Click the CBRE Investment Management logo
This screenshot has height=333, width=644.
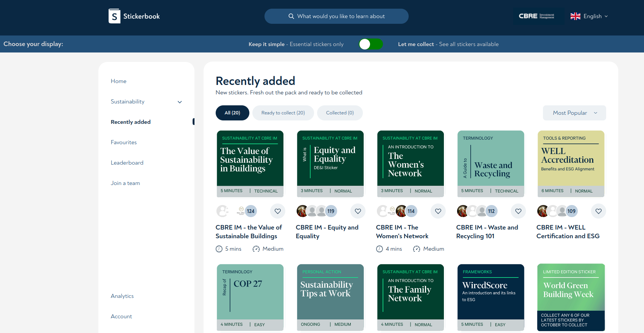pyautogui.click(x=537, y=16)
